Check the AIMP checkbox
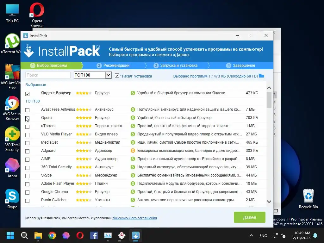 [27, 159]
